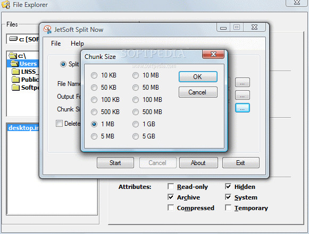
Task: Close the JetSoft Split Now window
Action: tap(254, 28)
